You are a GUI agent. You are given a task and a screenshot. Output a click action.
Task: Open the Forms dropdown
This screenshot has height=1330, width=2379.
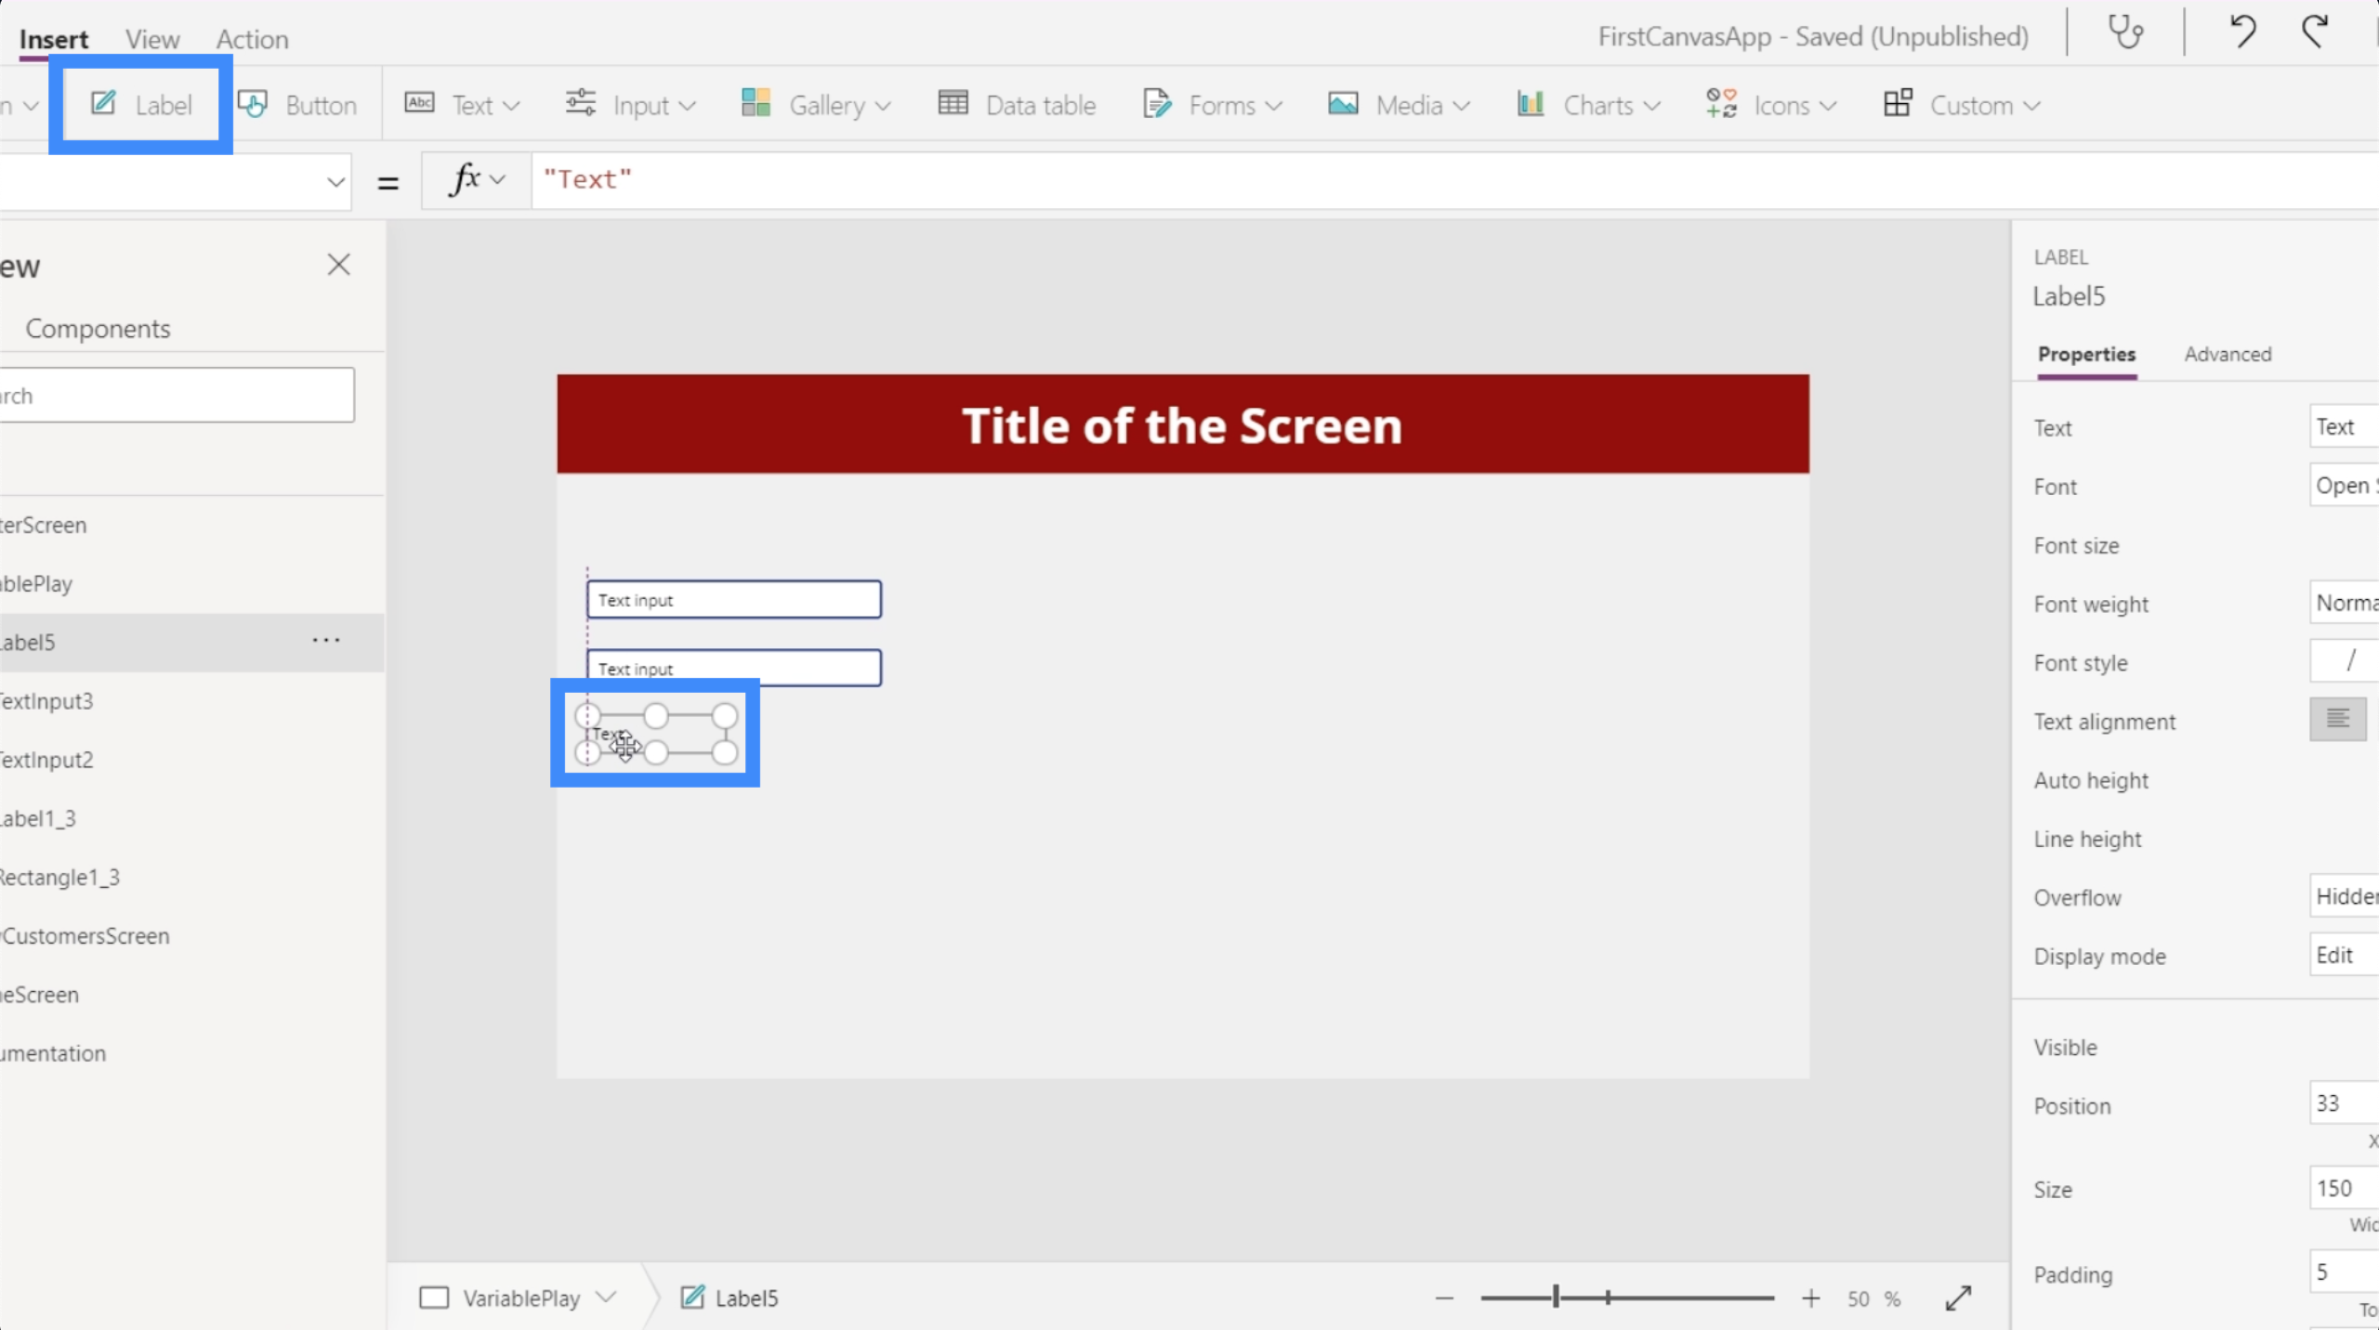coord(1213,105)
